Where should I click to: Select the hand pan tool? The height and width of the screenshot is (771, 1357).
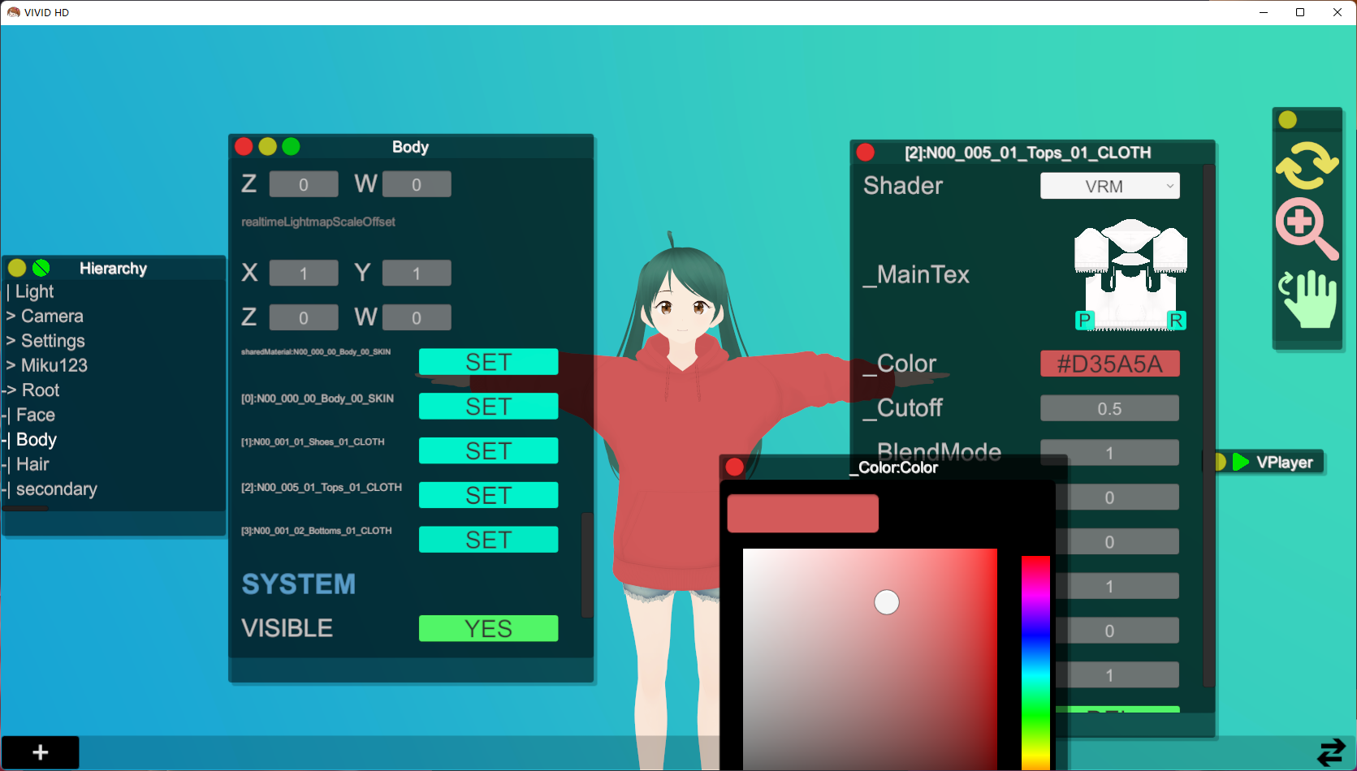(1308, 299)
